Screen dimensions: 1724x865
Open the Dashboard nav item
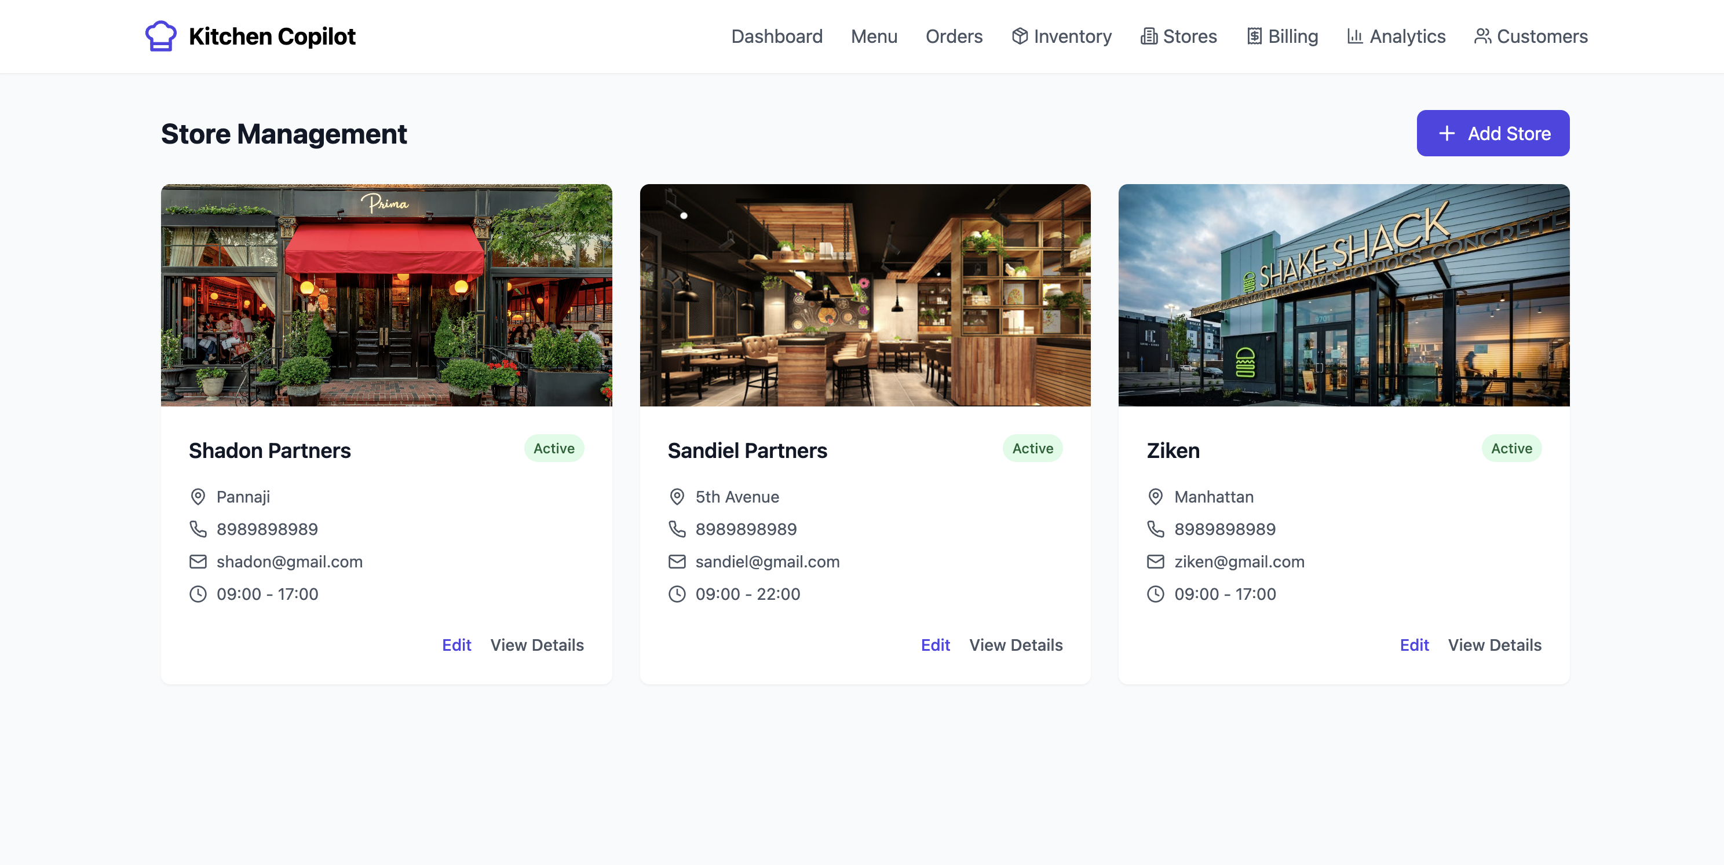pyautogui.click(x=776, y=36)
